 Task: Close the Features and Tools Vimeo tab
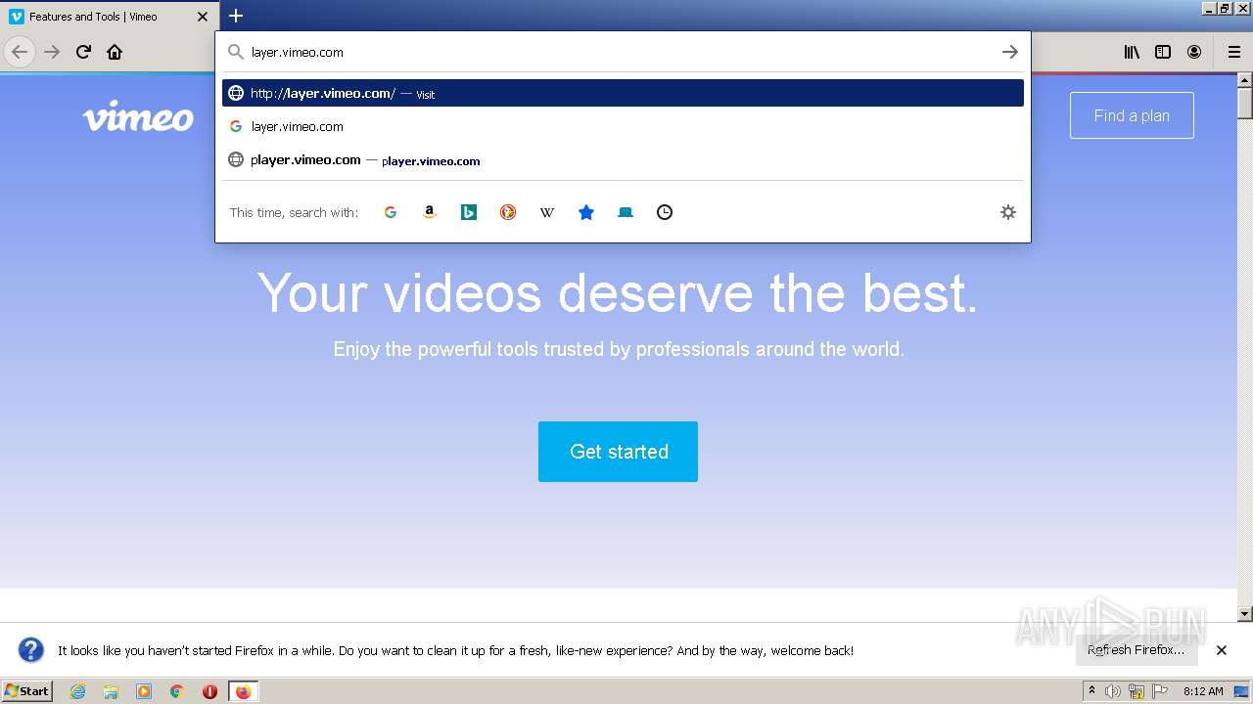tap(203, 17)
